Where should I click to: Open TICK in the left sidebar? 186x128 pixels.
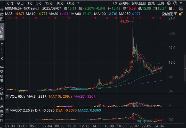coord(2,52)
